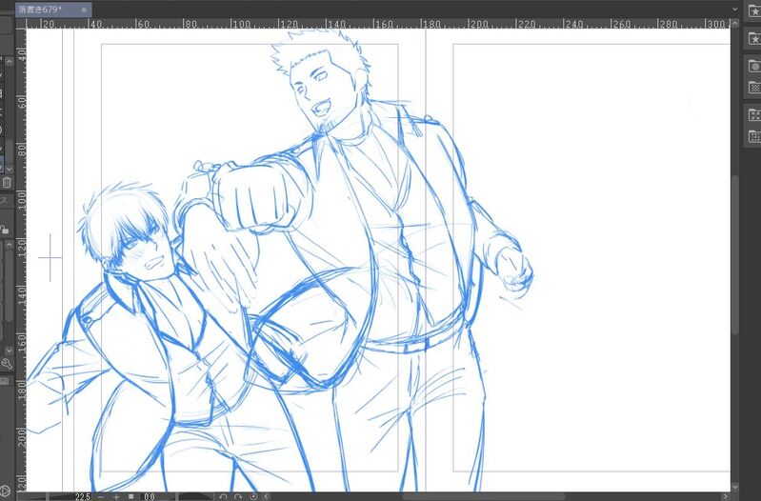The width and height of the screenshot is (761, 501).
Task: Rotate the canvas right
Action: pos(238,496)
